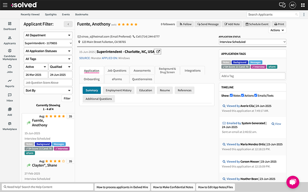
Task: Open the Dashboard sidebar icon
Action: [10, 25]
